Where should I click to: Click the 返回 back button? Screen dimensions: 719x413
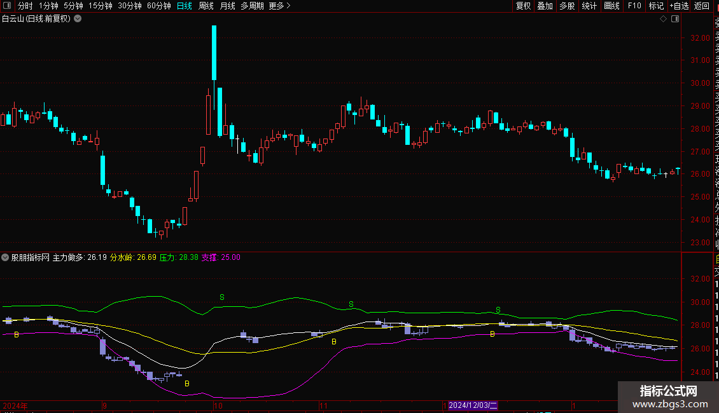702,6
